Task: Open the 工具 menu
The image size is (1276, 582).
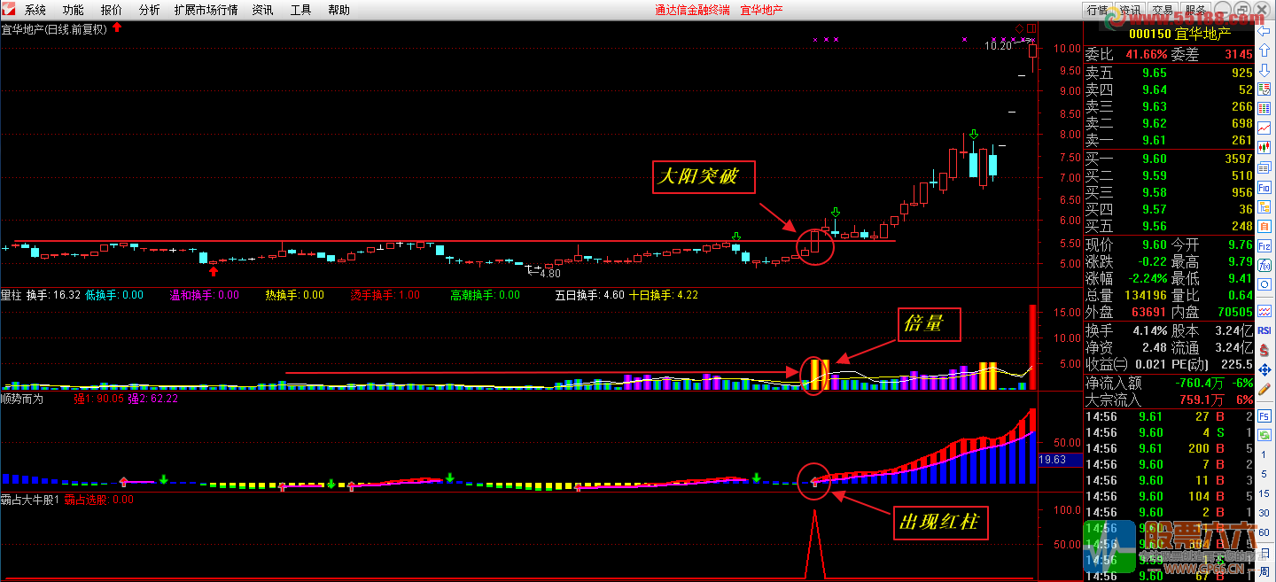Action: pos(300,10)
